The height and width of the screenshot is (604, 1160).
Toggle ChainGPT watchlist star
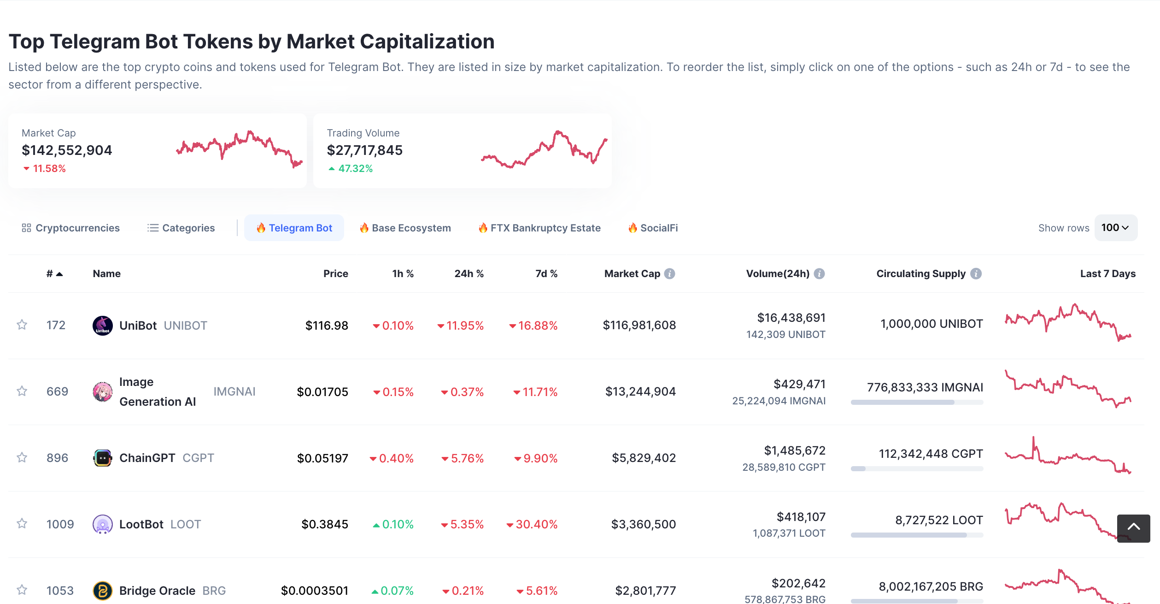[22, 458]
